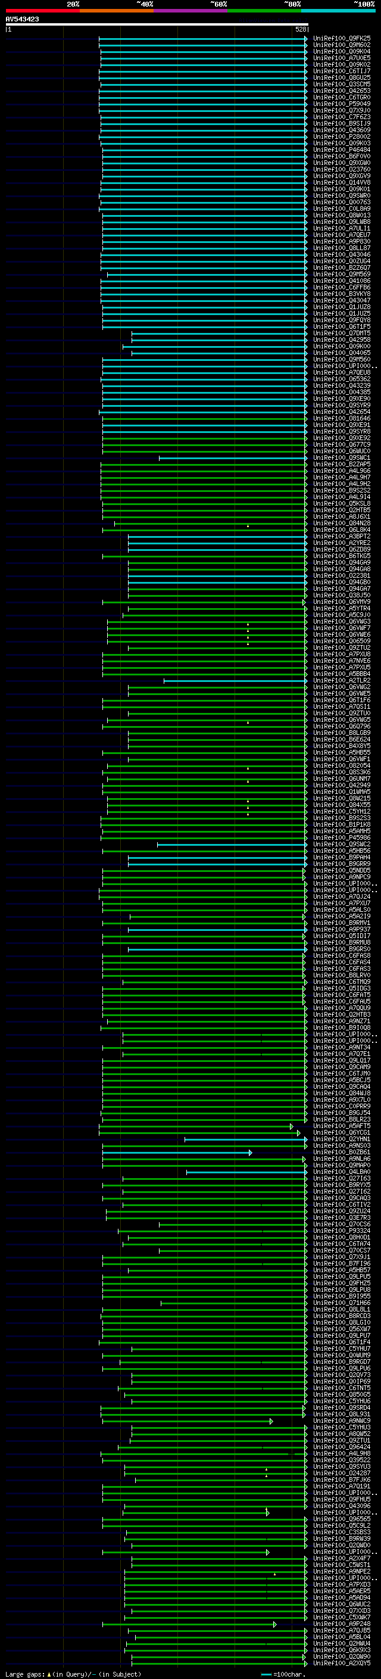Open UniRef100_B0ZB61 hit label

(x=342, y=1152)
